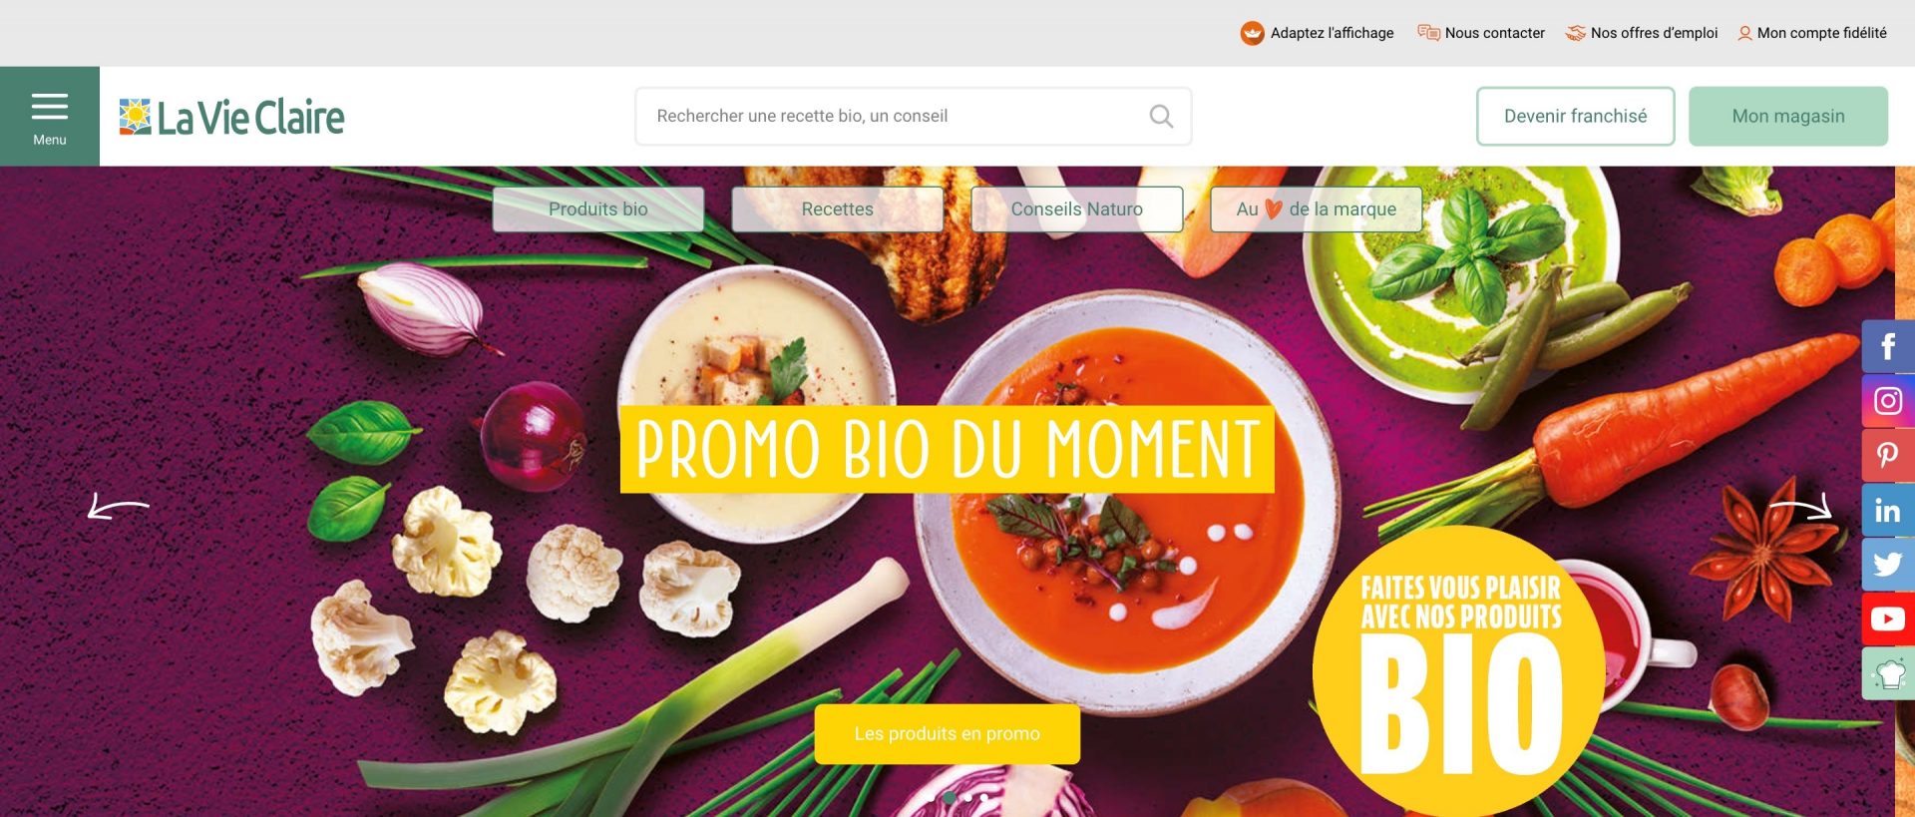
Task: Open the Recettes tab
Action: (x=838, y=209)
